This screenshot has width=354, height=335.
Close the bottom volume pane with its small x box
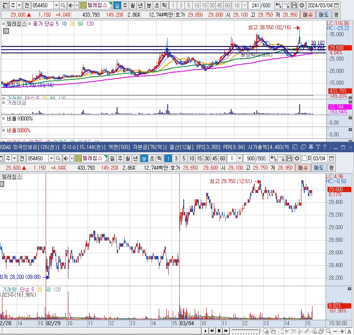350,289
